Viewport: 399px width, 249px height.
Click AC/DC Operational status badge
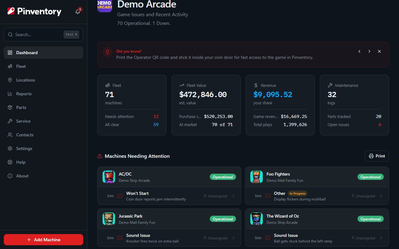click(223, 177)
